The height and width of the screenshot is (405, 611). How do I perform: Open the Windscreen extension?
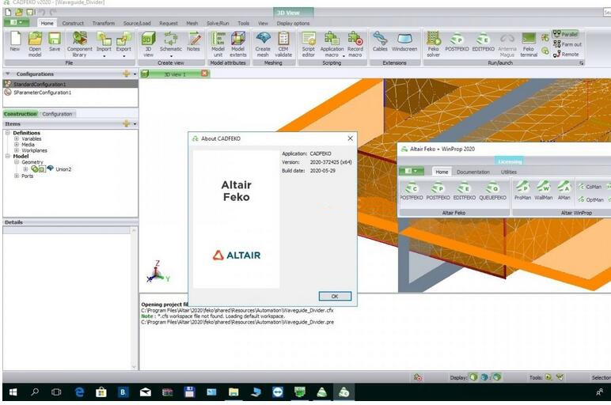(404, 42)
